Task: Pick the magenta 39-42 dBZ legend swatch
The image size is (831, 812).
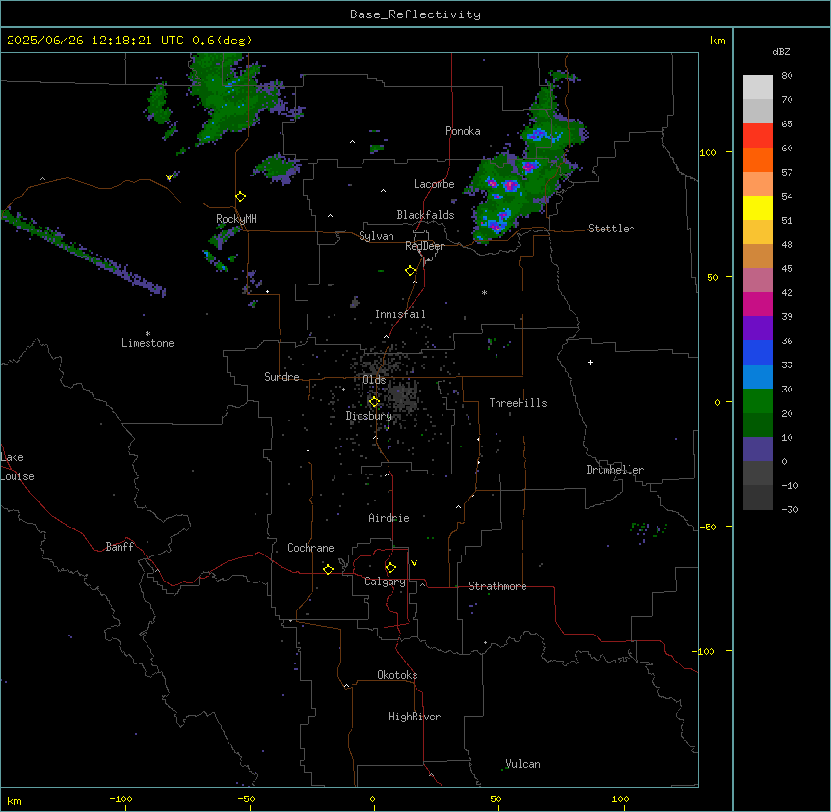Action: (x=758, y=304)
